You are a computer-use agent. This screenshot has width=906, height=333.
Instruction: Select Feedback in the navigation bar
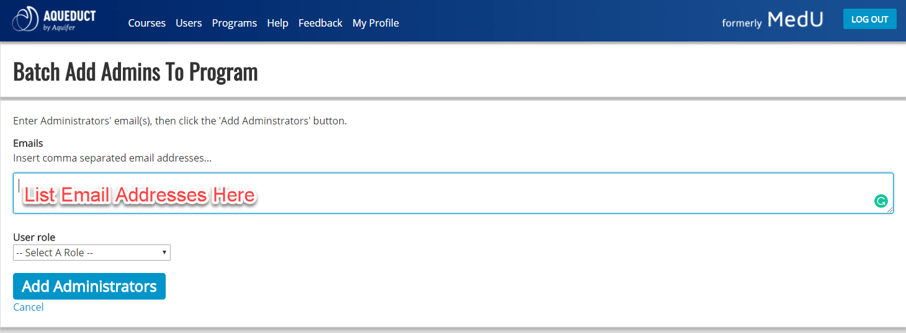[x=320, y=23]
